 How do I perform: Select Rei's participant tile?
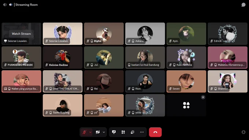(x=104, y=82)
